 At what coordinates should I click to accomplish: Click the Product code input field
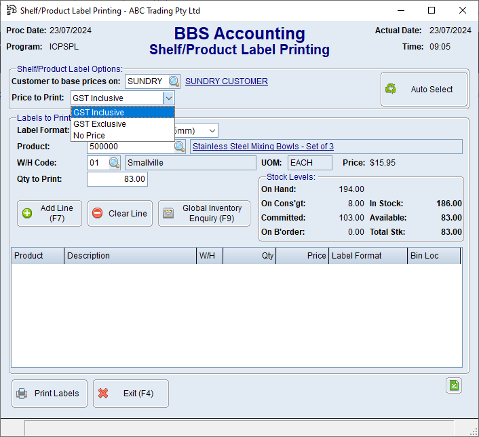coord(129,147)
